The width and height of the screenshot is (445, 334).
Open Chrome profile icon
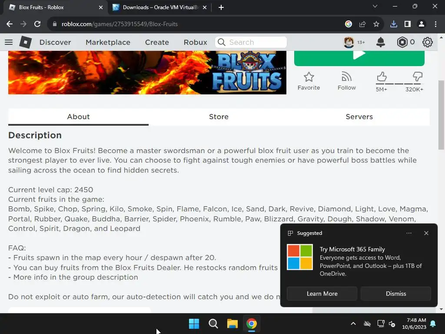point(422,24)
